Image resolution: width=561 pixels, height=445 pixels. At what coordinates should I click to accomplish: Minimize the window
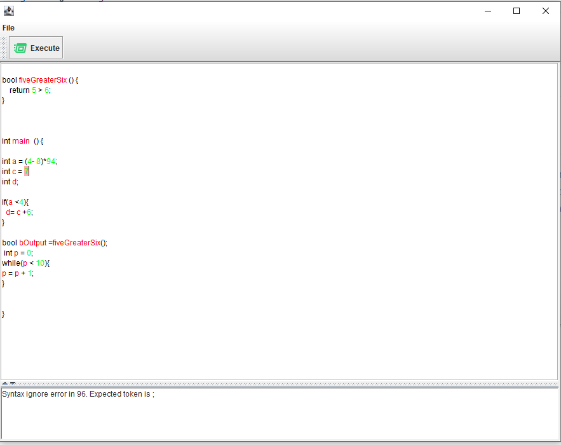tap(488, 11)
